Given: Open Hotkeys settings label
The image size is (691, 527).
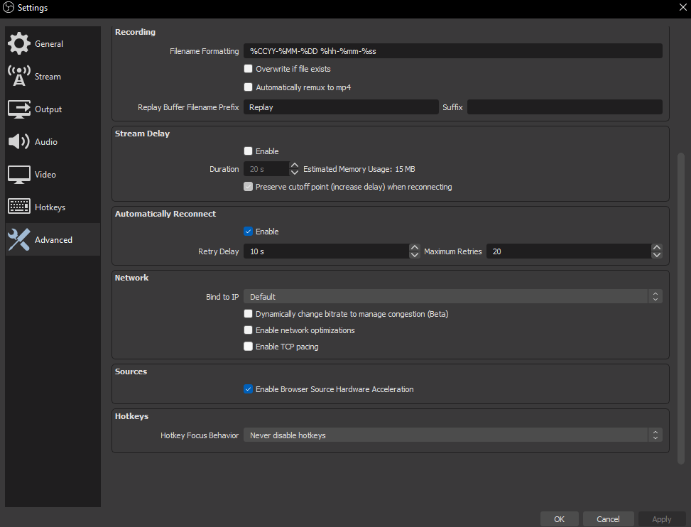Looking at the screenshot, I should point(50,207).
